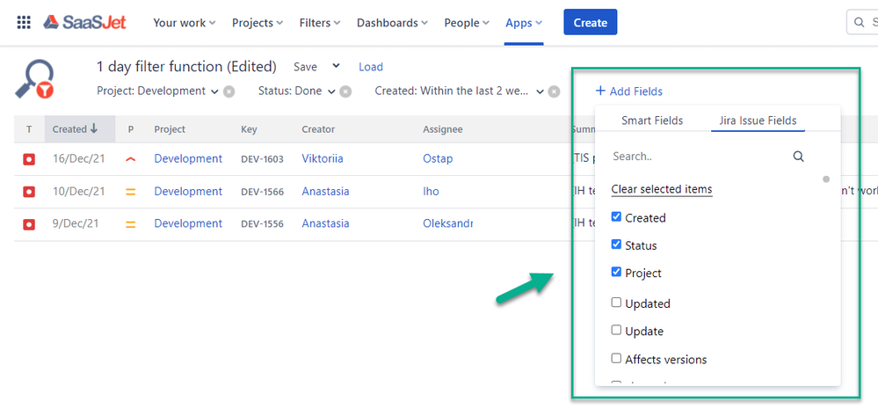Click issue key DEV-1566
Viewport: 878px width, 409px height.
pyautogui.click(x=262, y=192)
